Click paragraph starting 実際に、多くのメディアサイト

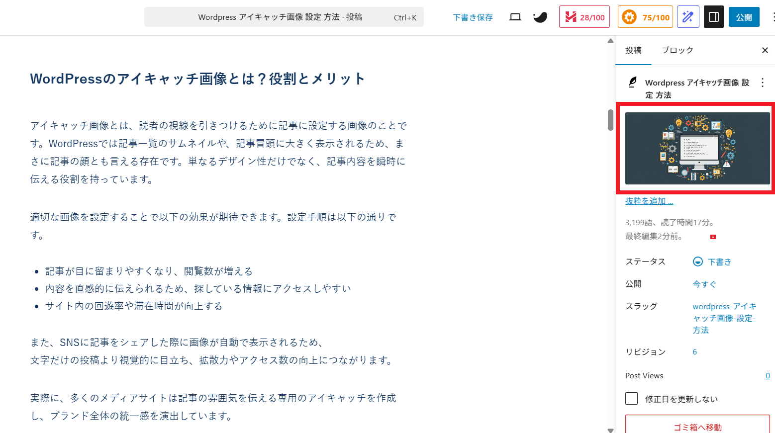(x=213, y=407)
